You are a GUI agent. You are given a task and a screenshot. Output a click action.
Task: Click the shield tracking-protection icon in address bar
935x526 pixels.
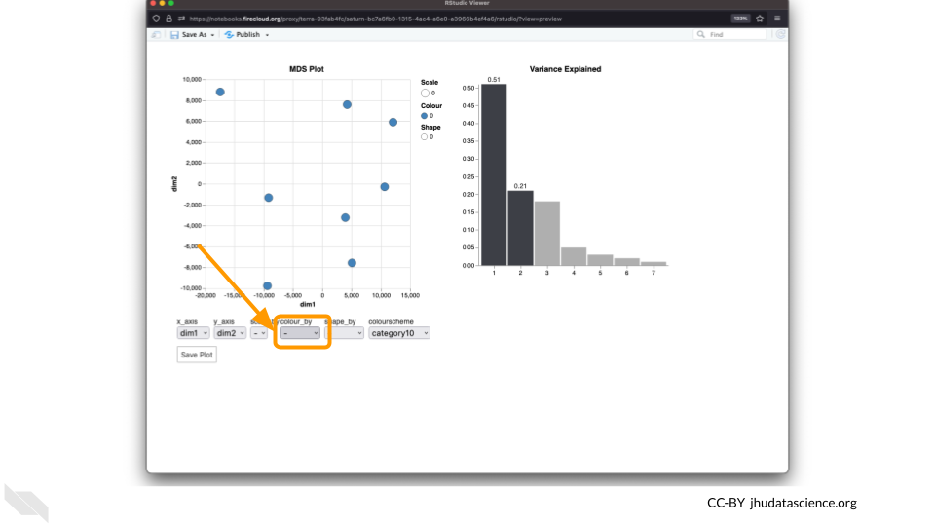coord(156,19)
